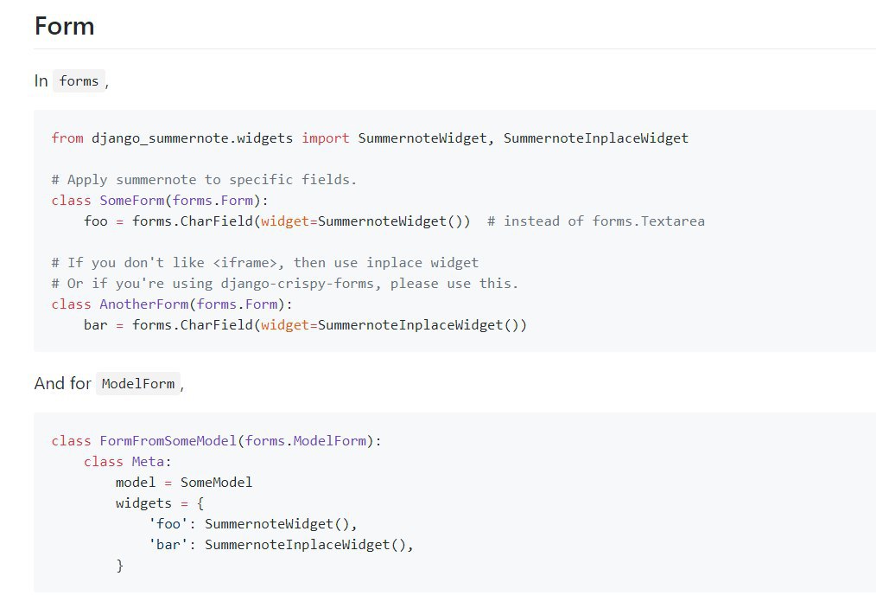Click "SummernoteInplaceWidget" in the import line
Image resolution: width=876 pixels, height=608 pixels.
pos(596,138)
